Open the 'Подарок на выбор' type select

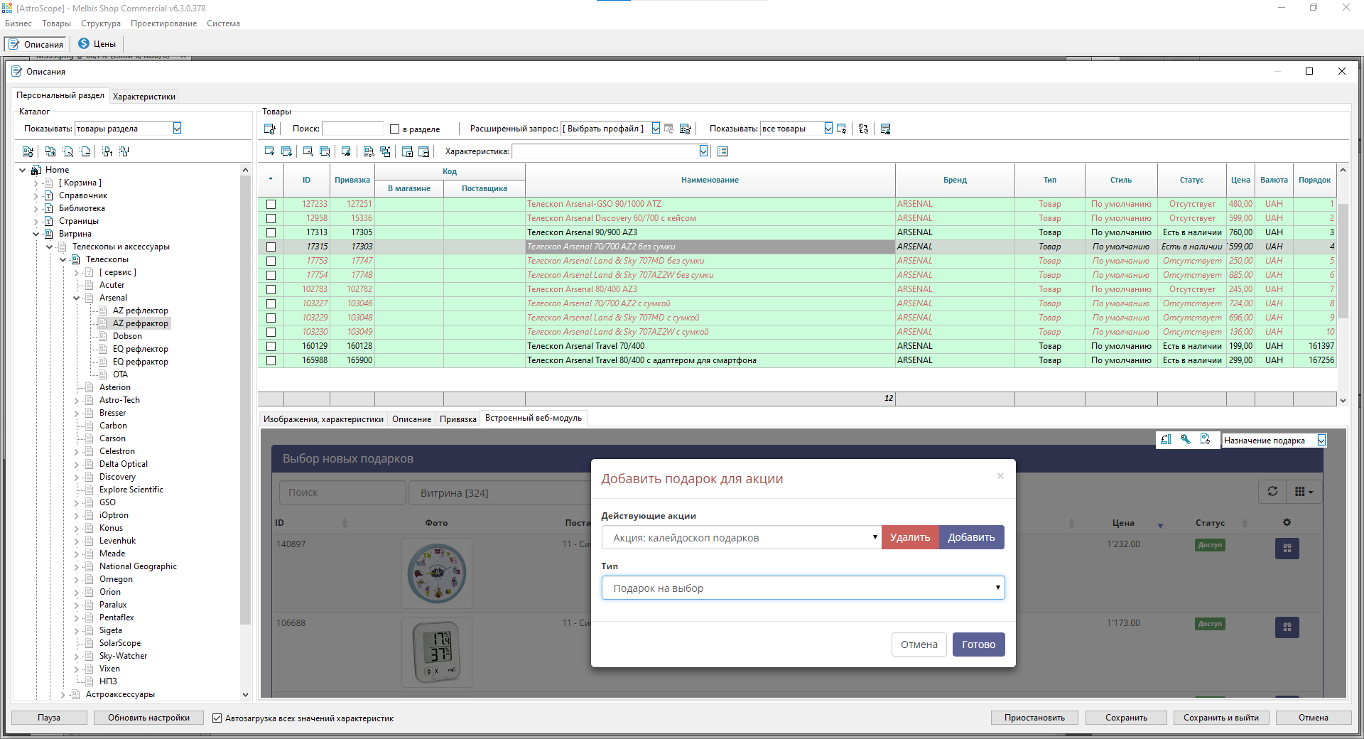[803, 588]
